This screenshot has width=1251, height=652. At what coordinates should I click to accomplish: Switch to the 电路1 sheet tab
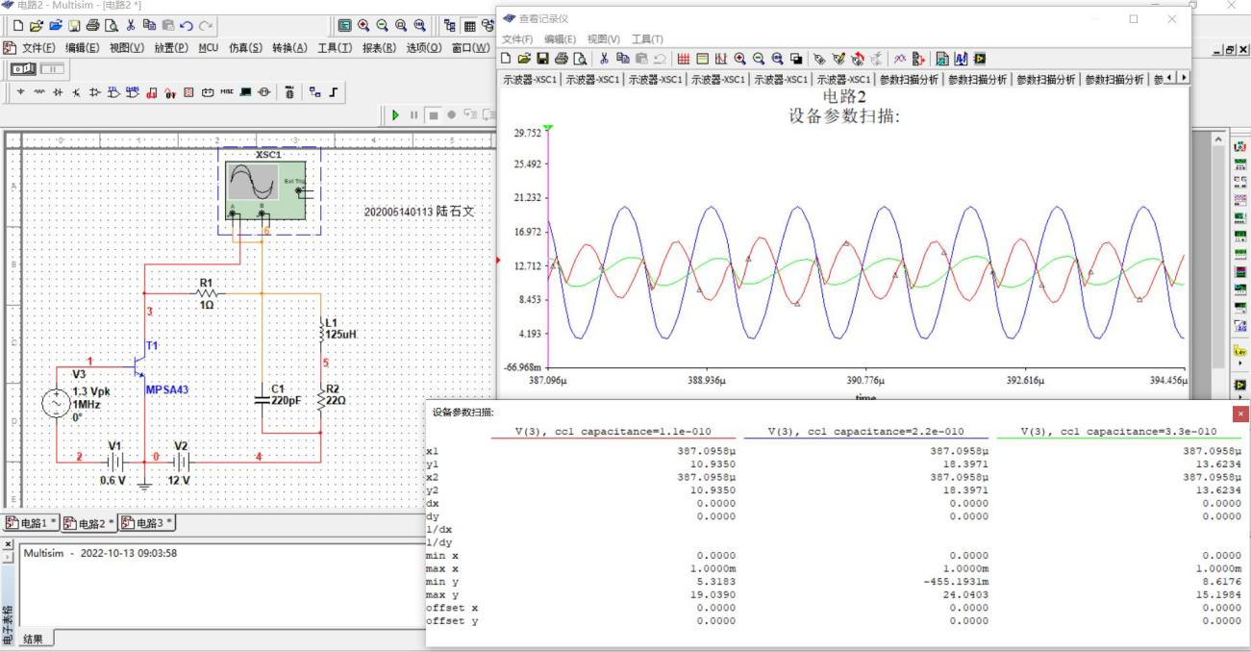point(33,523)
